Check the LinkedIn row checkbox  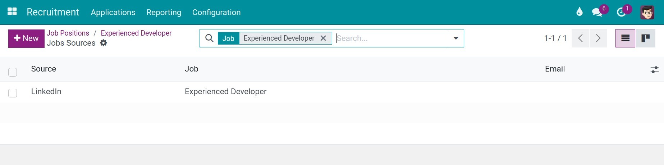[x=13, y=93]
